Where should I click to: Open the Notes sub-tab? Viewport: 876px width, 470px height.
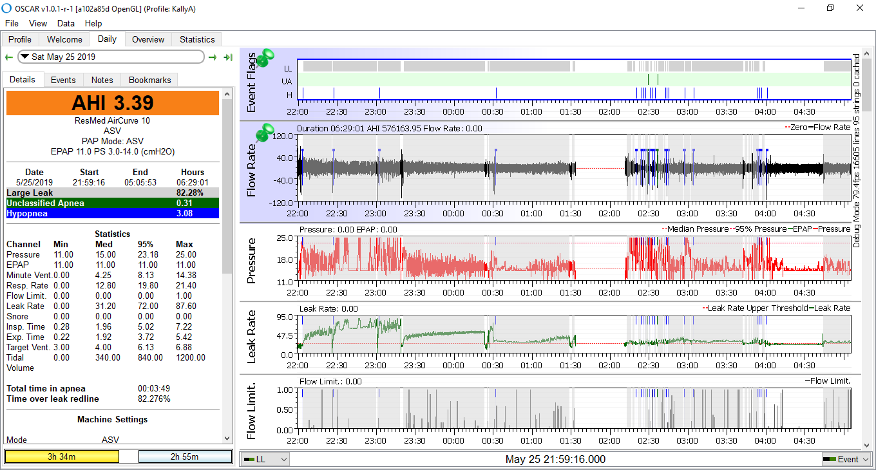pyautogui.click(x=102, y=80)
